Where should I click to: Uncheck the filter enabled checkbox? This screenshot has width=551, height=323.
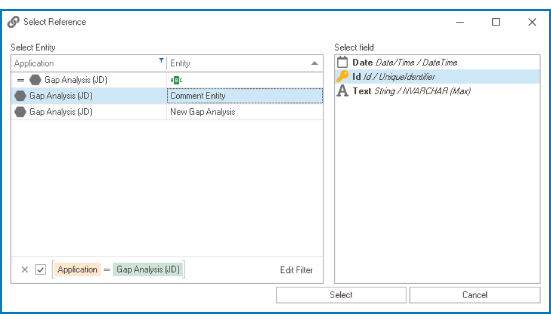pos(41,270)
